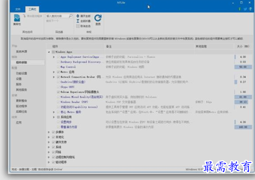Open 功能设置 in the left sidebar
The image size is (255, 180).
[x=22, y=73]
